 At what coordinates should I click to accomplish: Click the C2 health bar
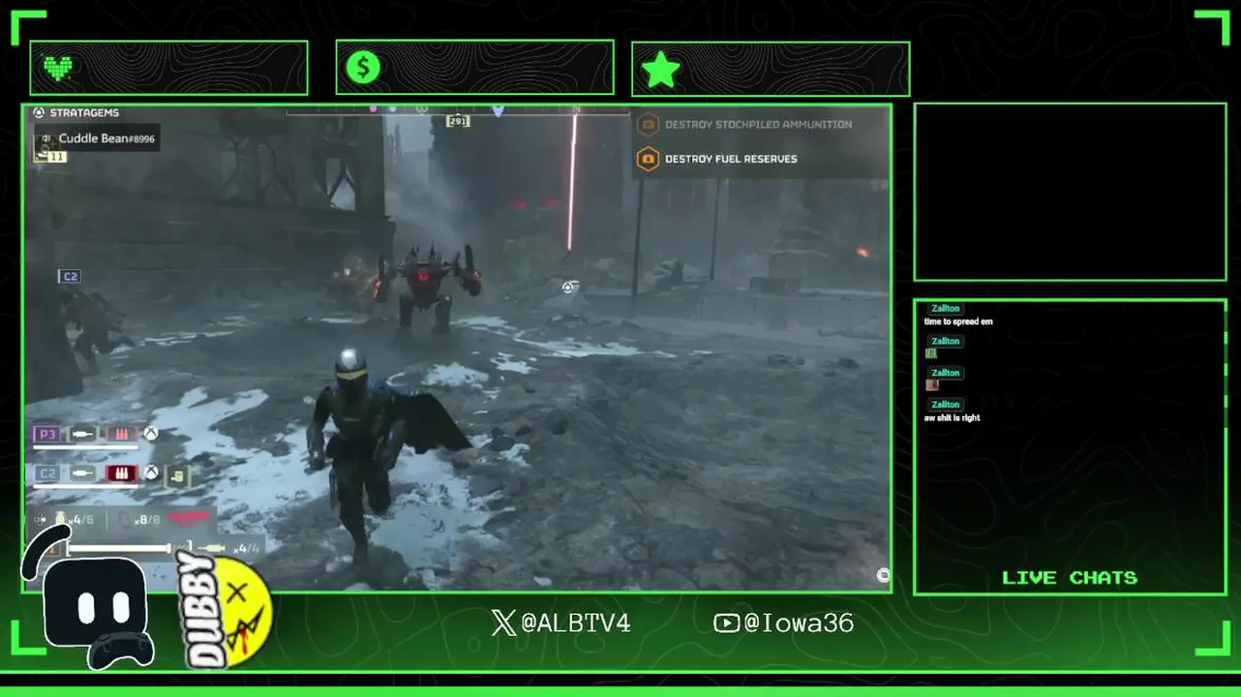[86, 487]
